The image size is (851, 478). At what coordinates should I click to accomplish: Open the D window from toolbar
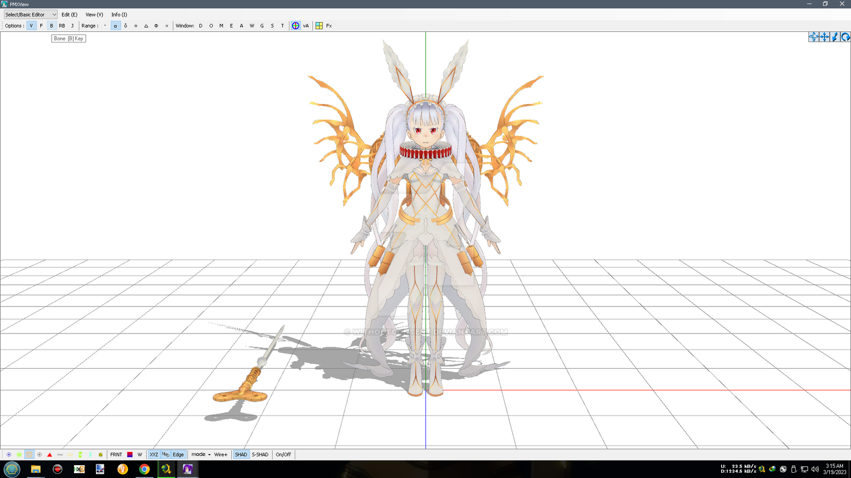click(201, 25)
